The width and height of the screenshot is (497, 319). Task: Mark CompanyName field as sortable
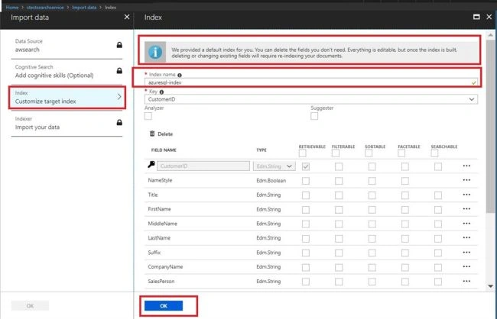[x=372, y=267]
